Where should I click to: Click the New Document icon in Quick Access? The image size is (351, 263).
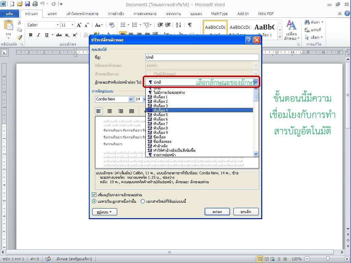coord(12,4)
